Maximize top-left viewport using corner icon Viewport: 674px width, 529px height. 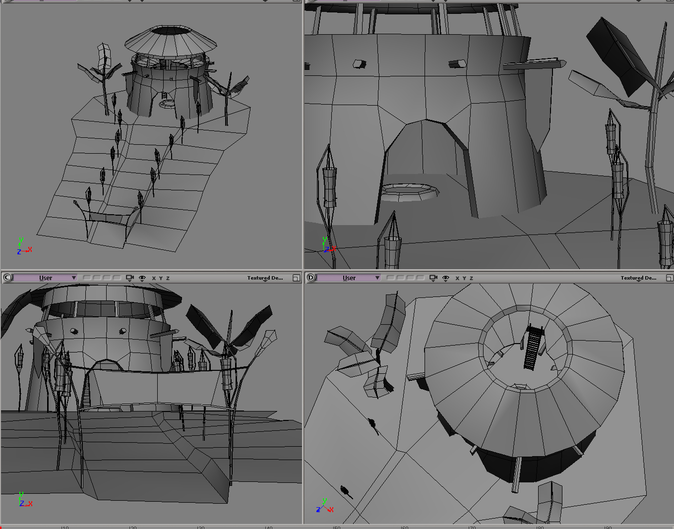tap(296, 1)
